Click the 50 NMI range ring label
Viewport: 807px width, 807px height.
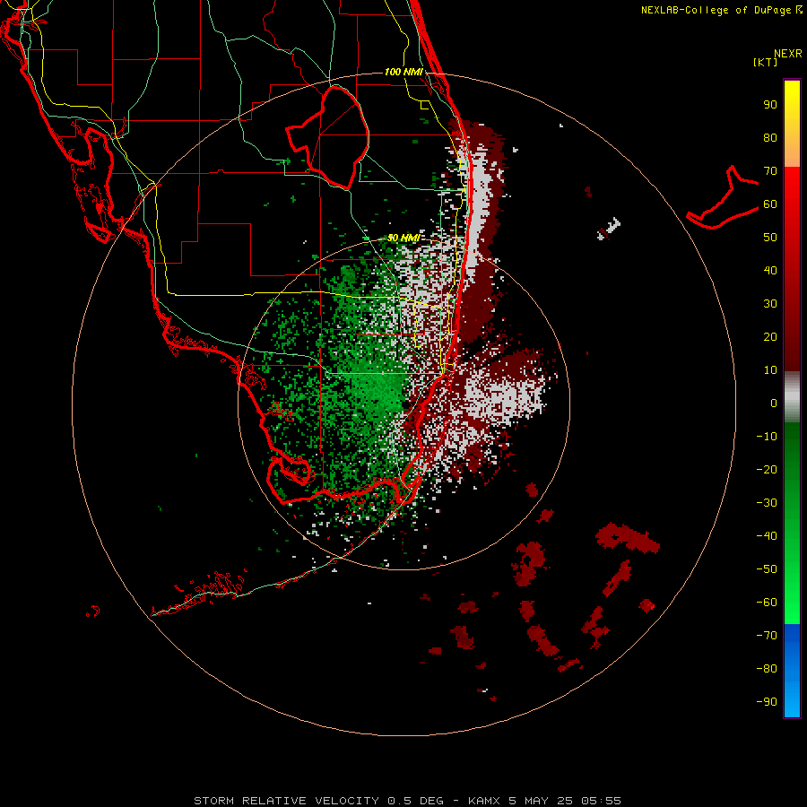(x=403, y=238)
